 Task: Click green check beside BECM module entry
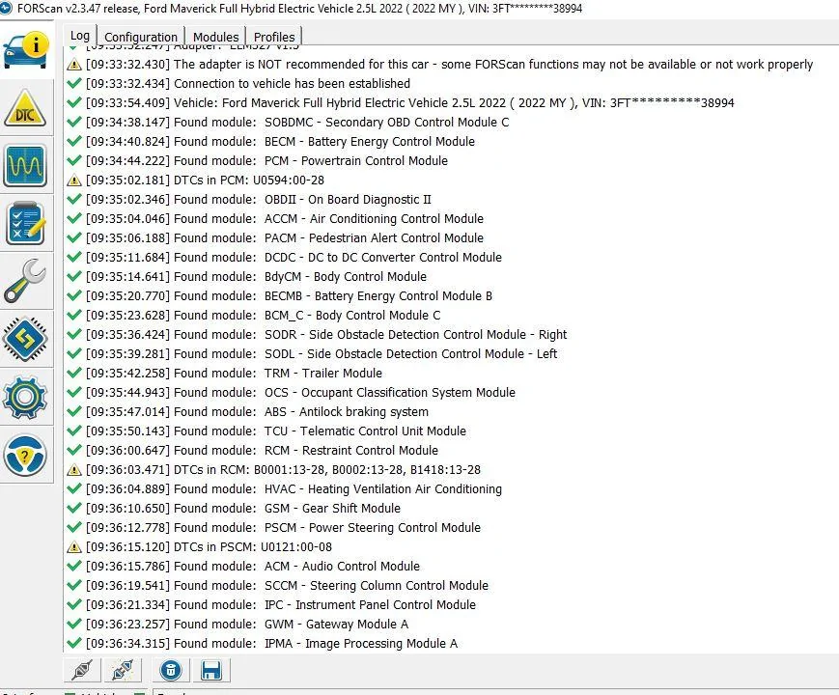pos(73,141)
